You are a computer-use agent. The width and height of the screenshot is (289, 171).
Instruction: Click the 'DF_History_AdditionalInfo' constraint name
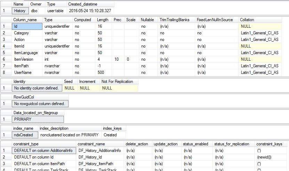[x=100, y=151]
